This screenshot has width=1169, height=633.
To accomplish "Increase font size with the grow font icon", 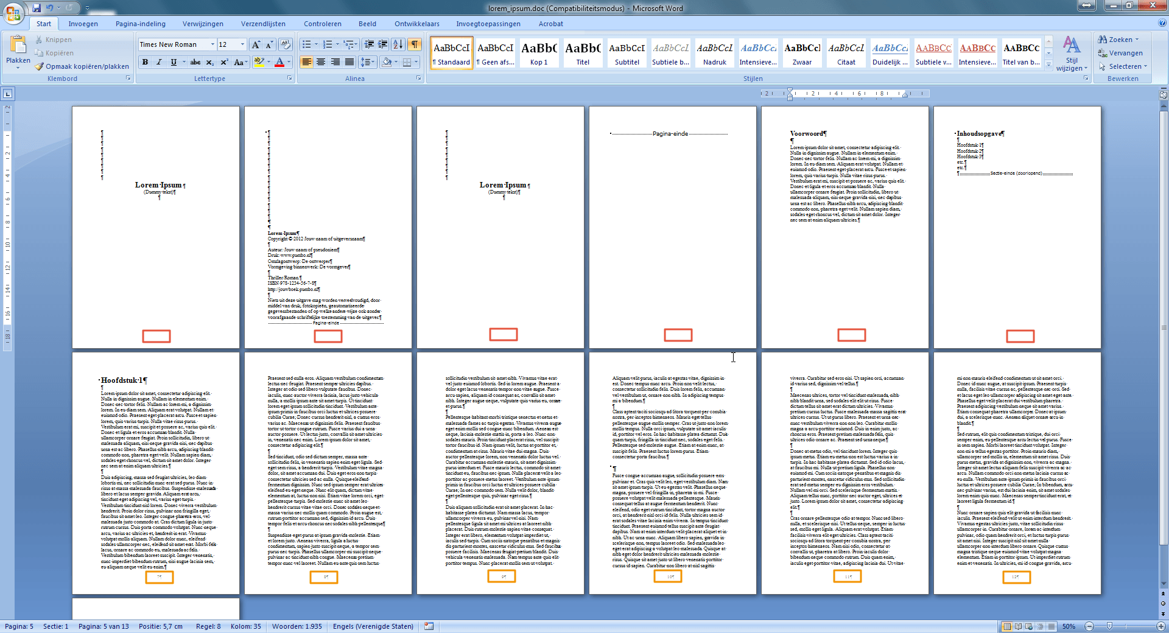I will click(x=256, y=44).
